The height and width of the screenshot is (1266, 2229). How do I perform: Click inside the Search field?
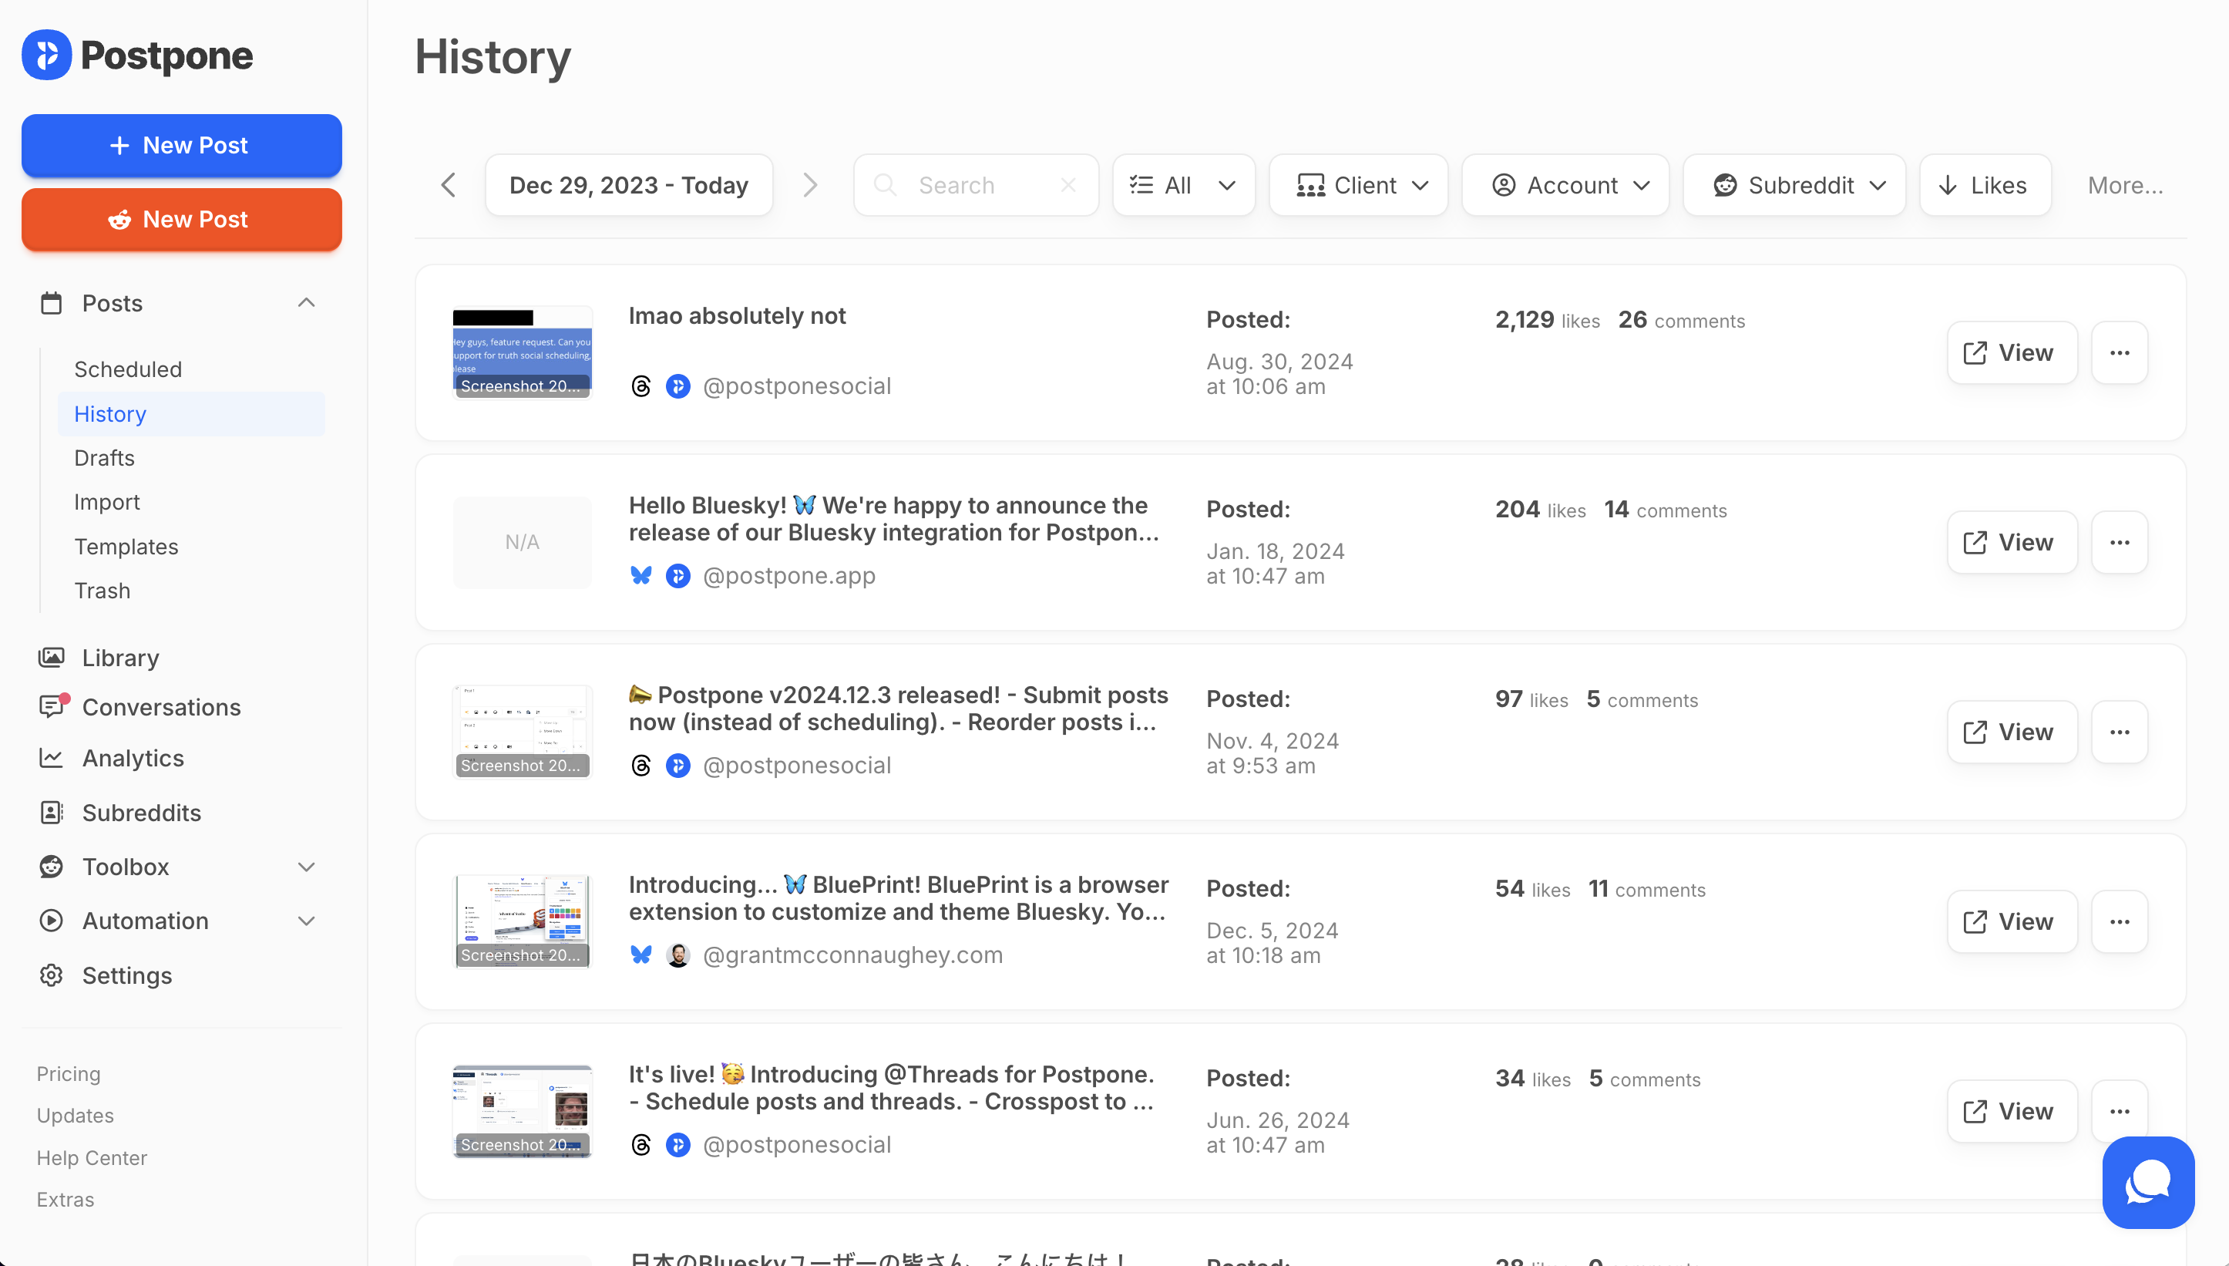(975, 184)
